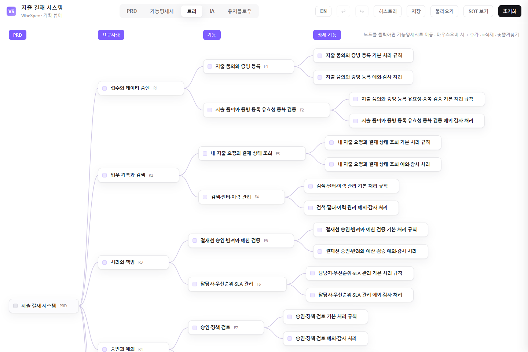Click the 저장 button
528x352 pixels.
(x=416, y=11)
